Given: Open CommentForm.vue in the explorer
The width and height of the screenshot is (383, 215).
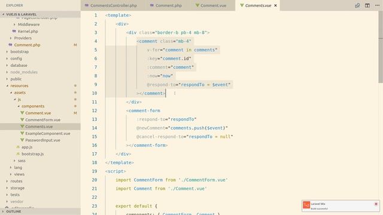Looking at the screenshot, I should click(x=42, y=120).
